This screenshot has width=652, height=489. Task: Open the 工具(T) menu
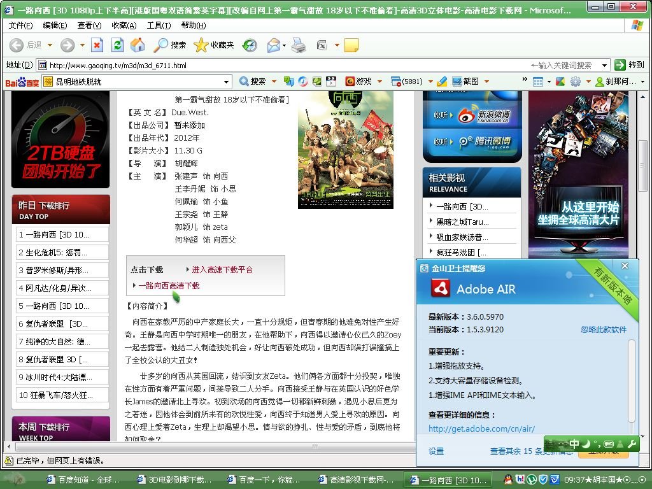click(159, 25)
